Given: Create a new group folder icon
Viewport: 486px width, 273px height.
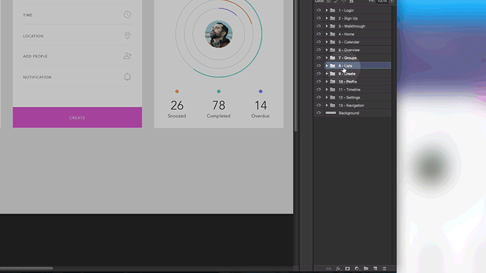Looking at the screenshot, I should click(x=366, y=268).
